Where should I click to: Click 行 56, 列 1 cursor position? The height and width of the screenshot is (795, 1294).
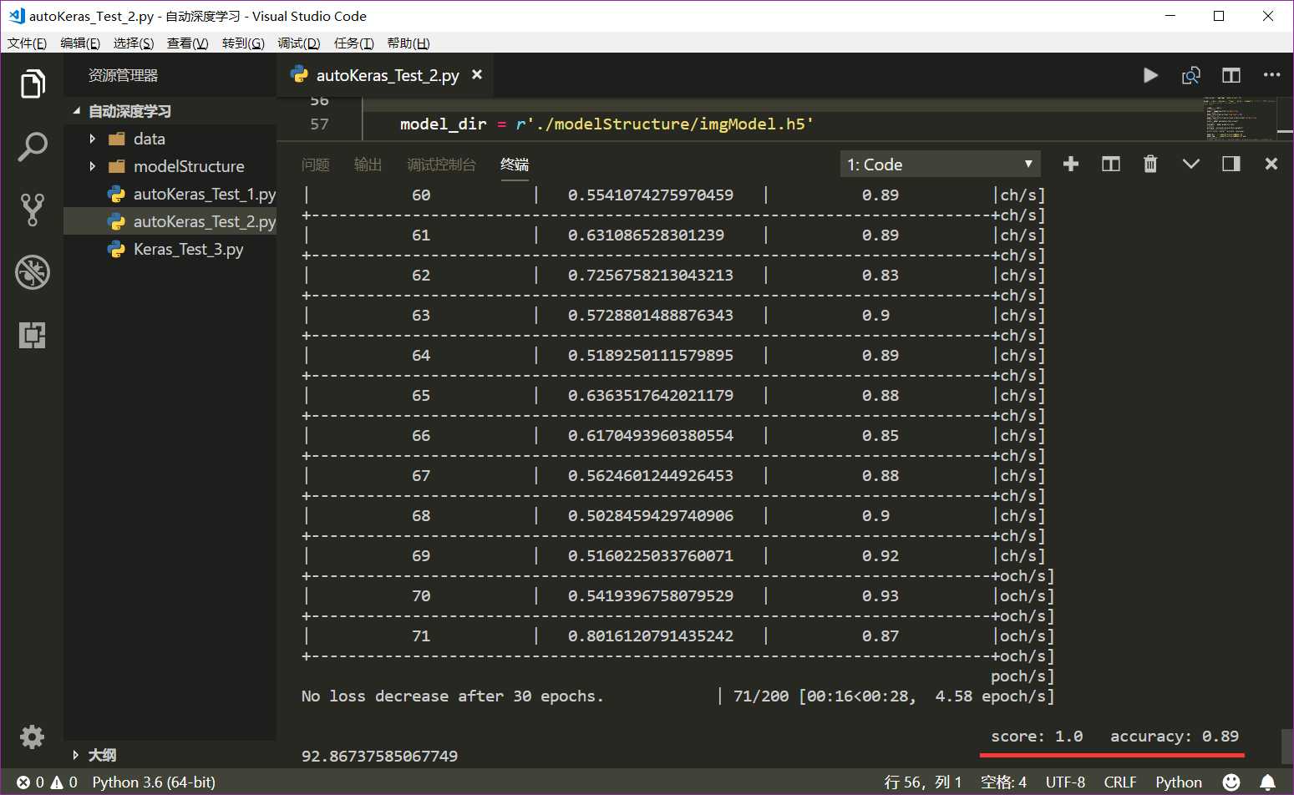923,782
